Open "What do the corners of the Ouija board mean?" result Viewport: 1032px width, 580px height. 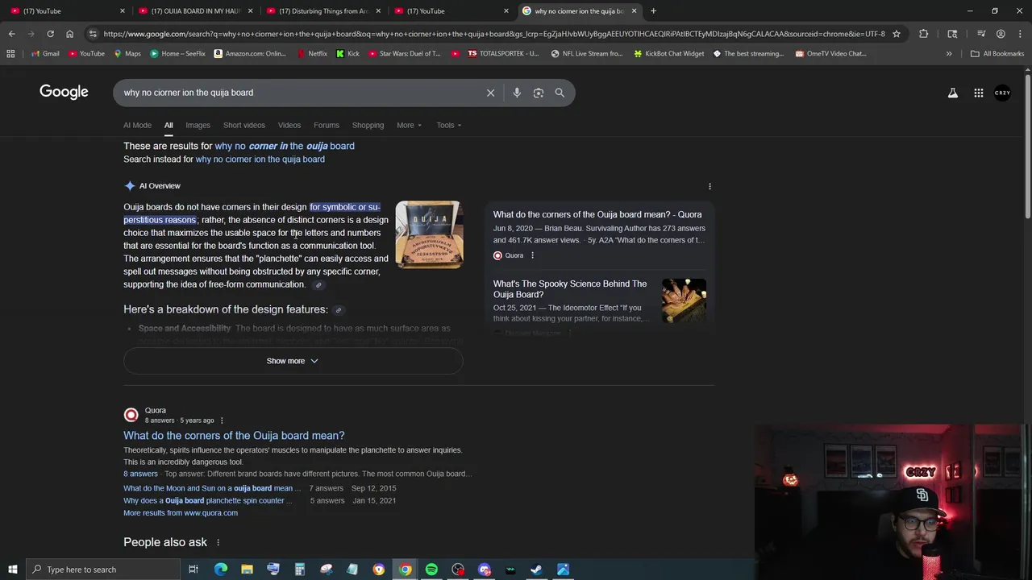click(x=234, y=436)
